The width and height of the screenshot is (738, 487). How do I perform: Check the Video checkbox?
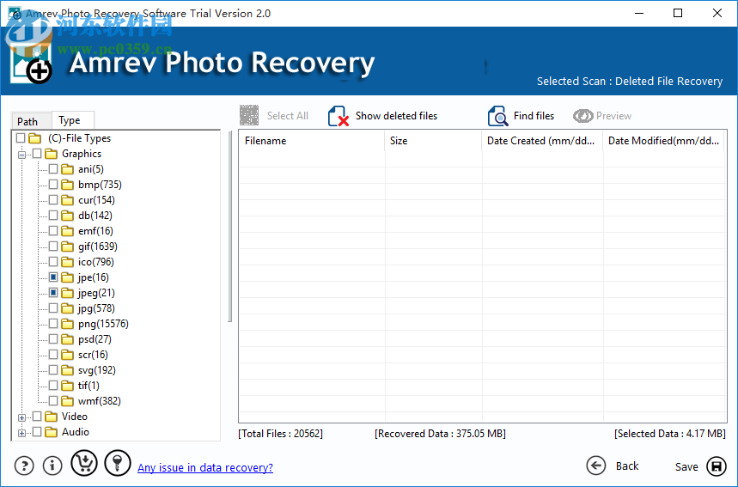tap(37, 416)
